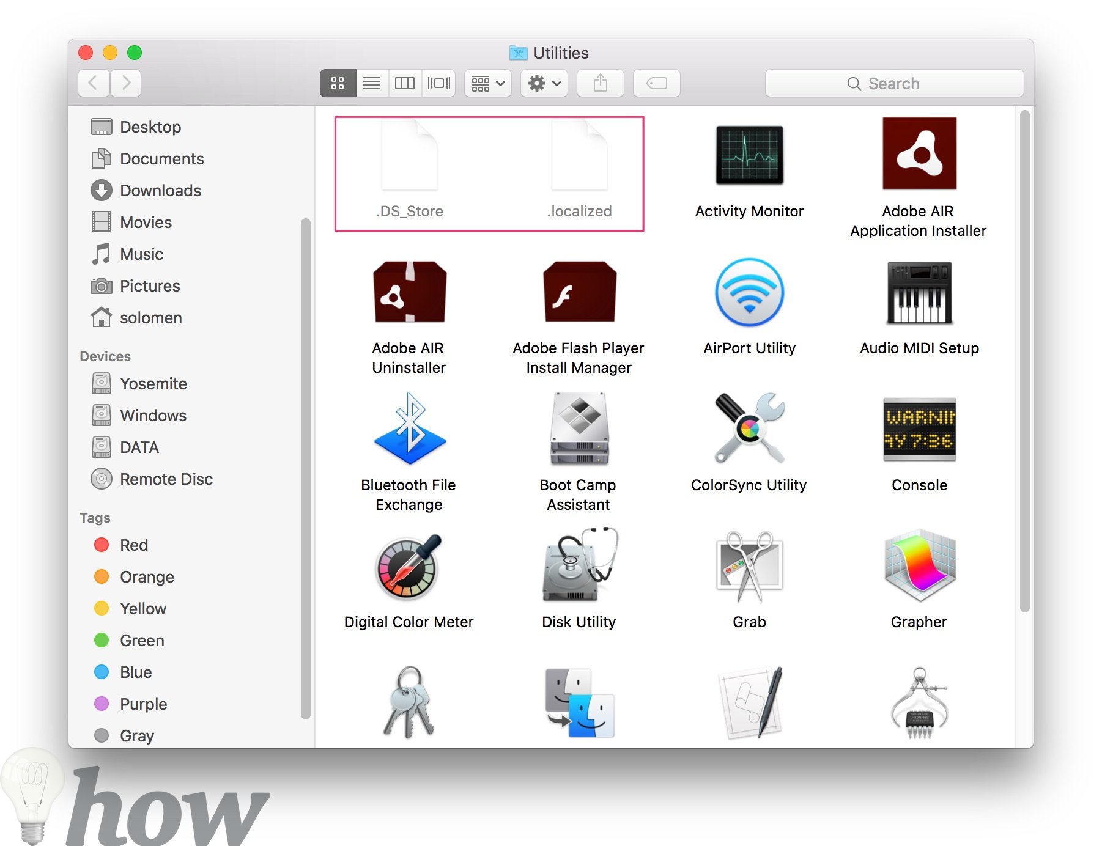Select the Console app icon
Viewport: 1102px width, 846px height.
(919, 429)
